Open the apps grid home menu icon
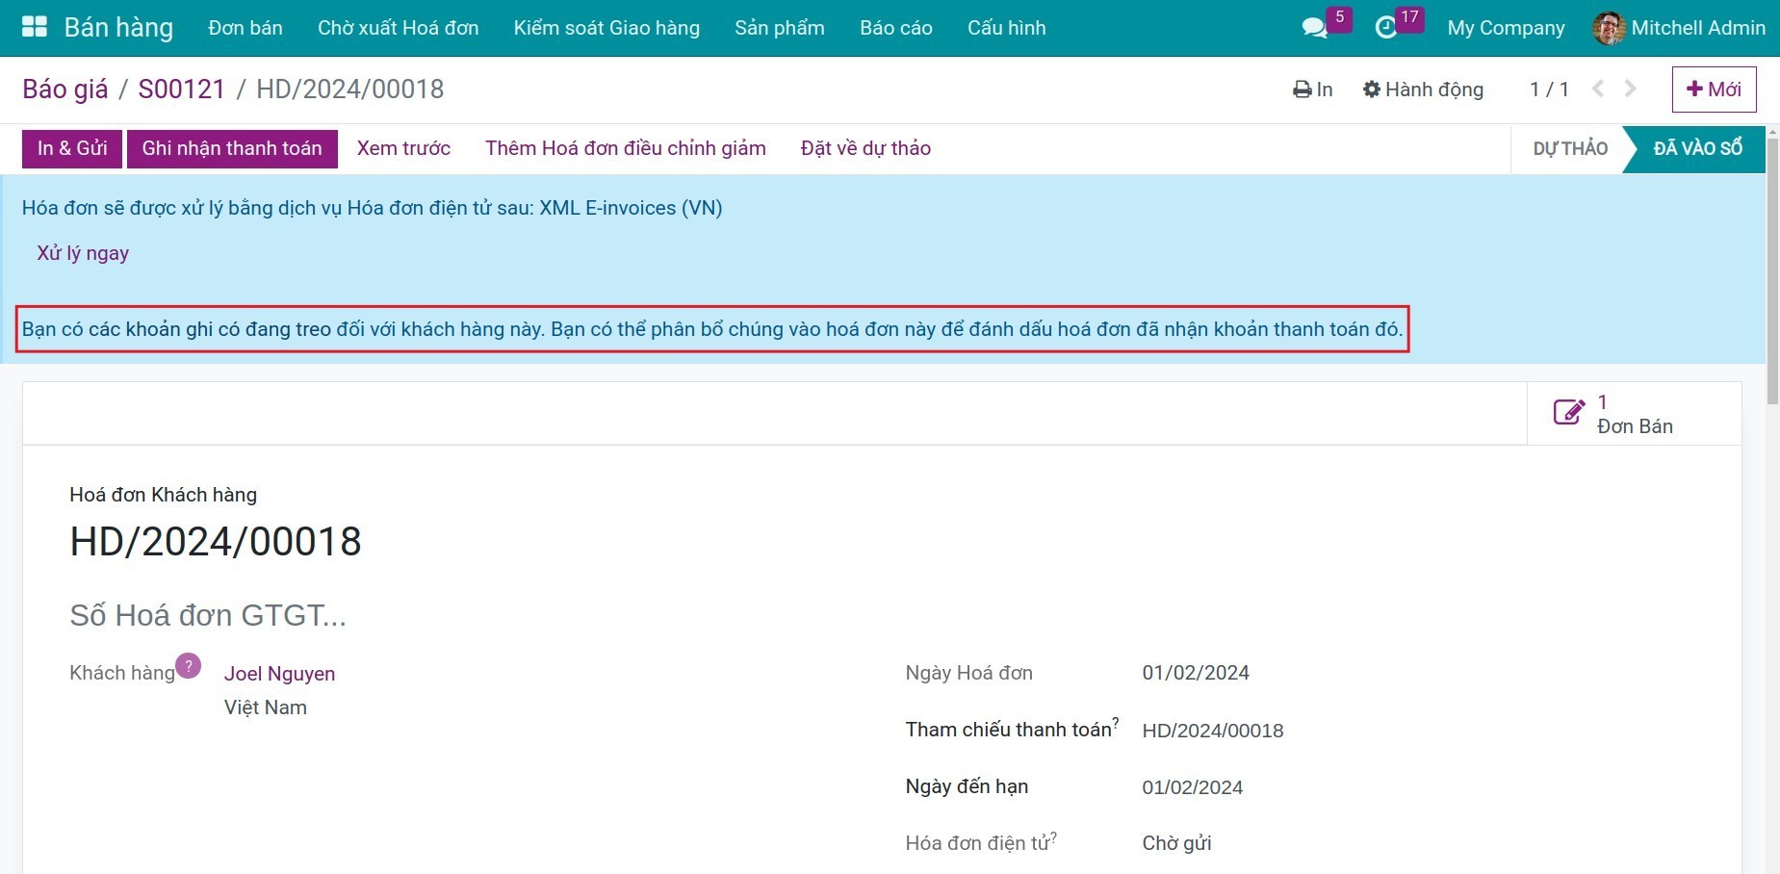 (x=35, y=27)
